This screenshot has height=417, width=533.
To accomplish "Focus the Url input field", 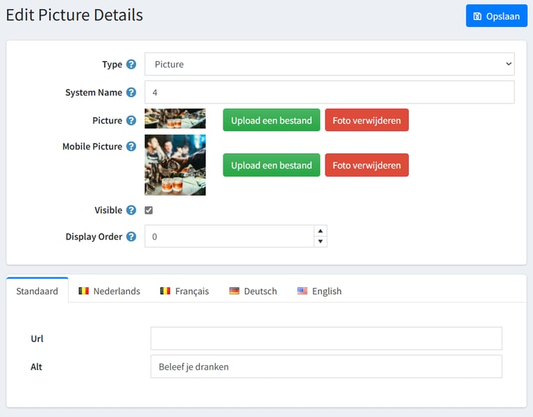I will [325, 339].
